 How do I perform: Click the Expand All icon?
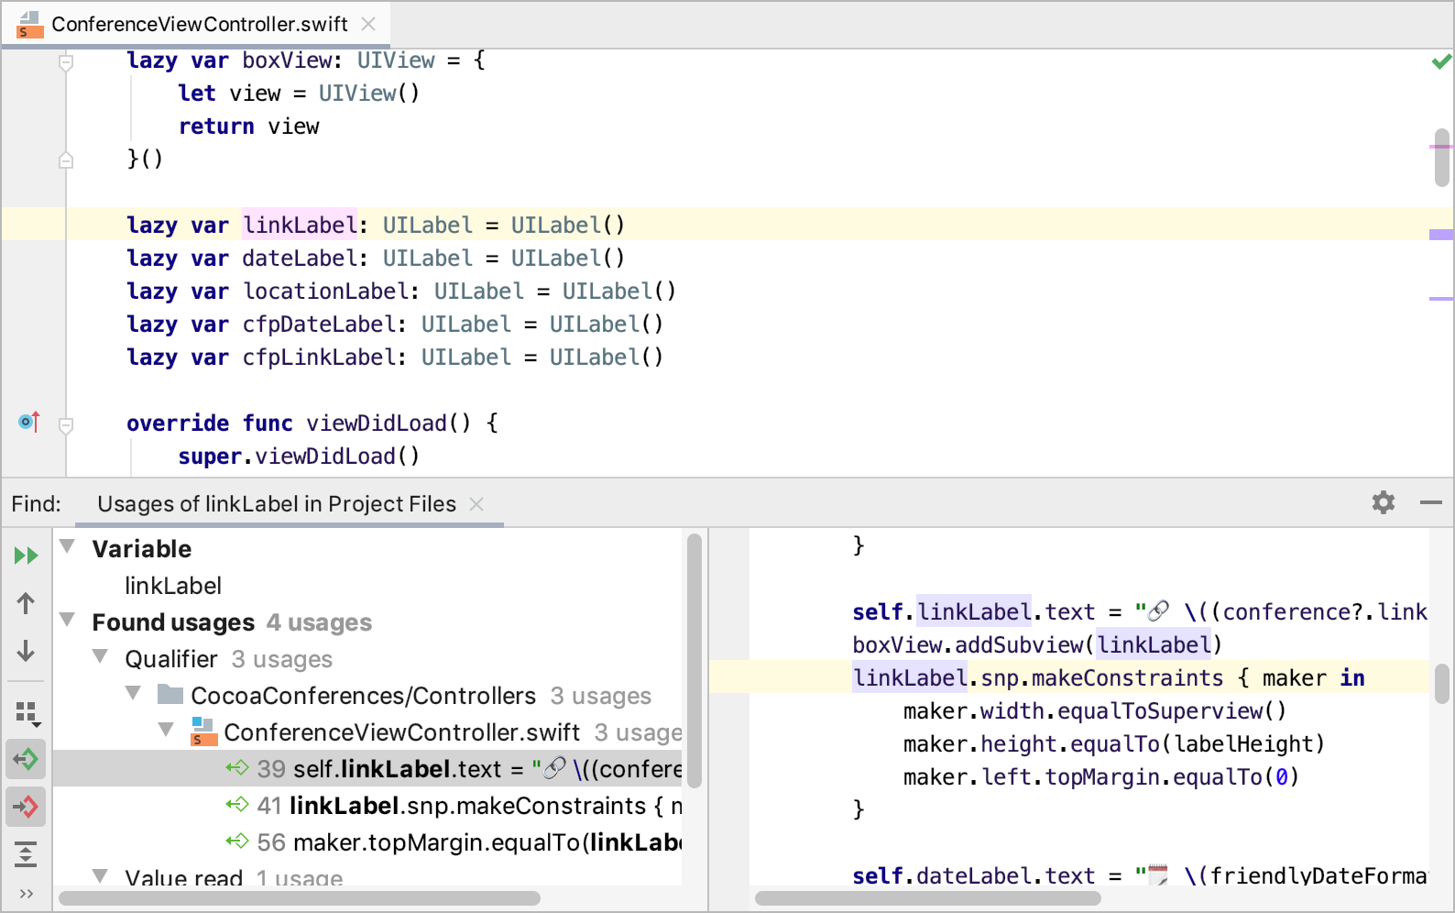[26, 854]
